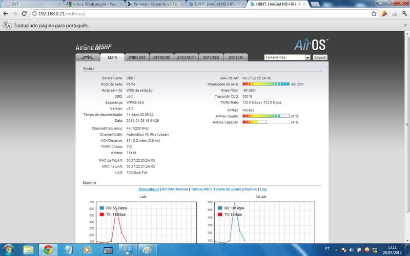Dismiss the translation infobar
410x256 pixels.
coord(405,25)
